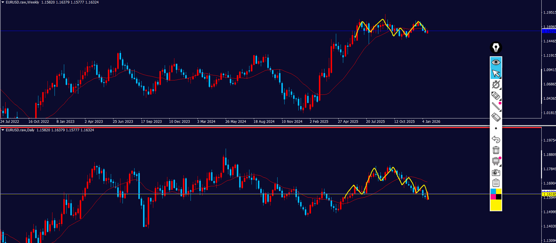Expand the EURUSD Daily chart title triangle
556x243 pixels.
(3, 130)
